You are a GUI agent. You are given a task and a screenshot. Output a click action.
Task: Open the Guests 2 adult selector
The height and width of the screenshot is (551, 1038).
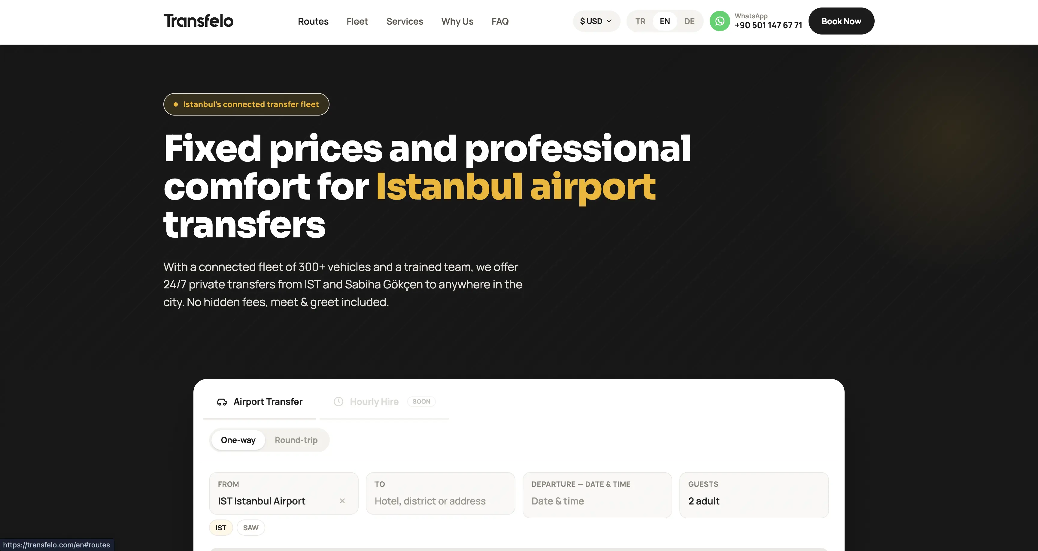(x=754, y=495)
